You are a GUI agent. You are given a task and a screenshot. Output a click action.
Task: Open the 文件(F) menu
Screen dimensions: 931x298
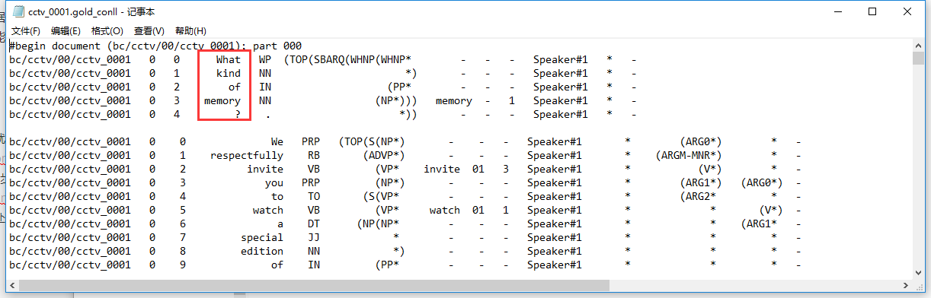(x=25, y=31)
